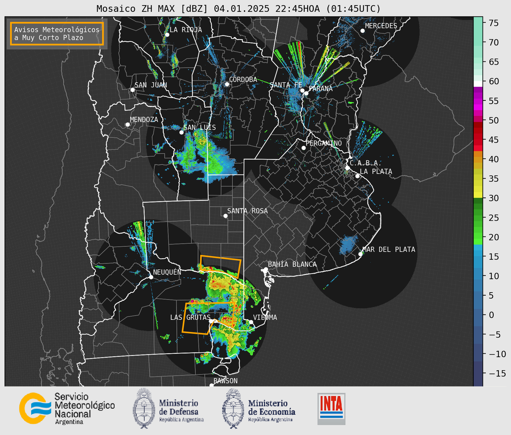Select the Santa Fe city marker
The height and width of the screenshot is (435, 511).
coord(302,90)
